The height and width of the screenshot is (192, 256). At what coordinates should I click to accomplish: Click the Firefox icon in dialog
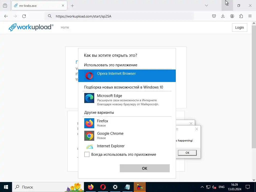point(89,123)
